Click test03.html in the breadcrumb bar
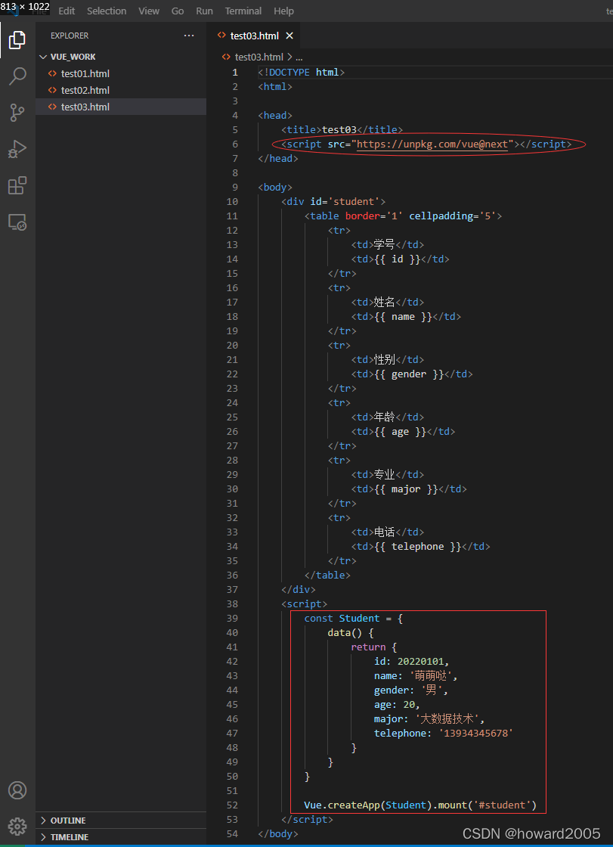 click(x=259, y=57)
